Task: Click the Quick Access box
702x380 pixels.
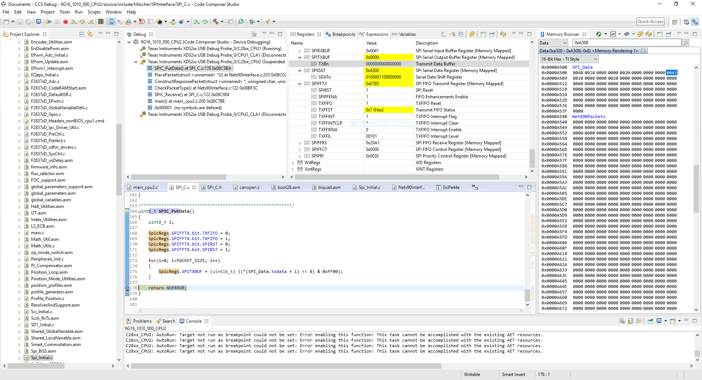Action: pyautogui.click(x=650, y=22)
